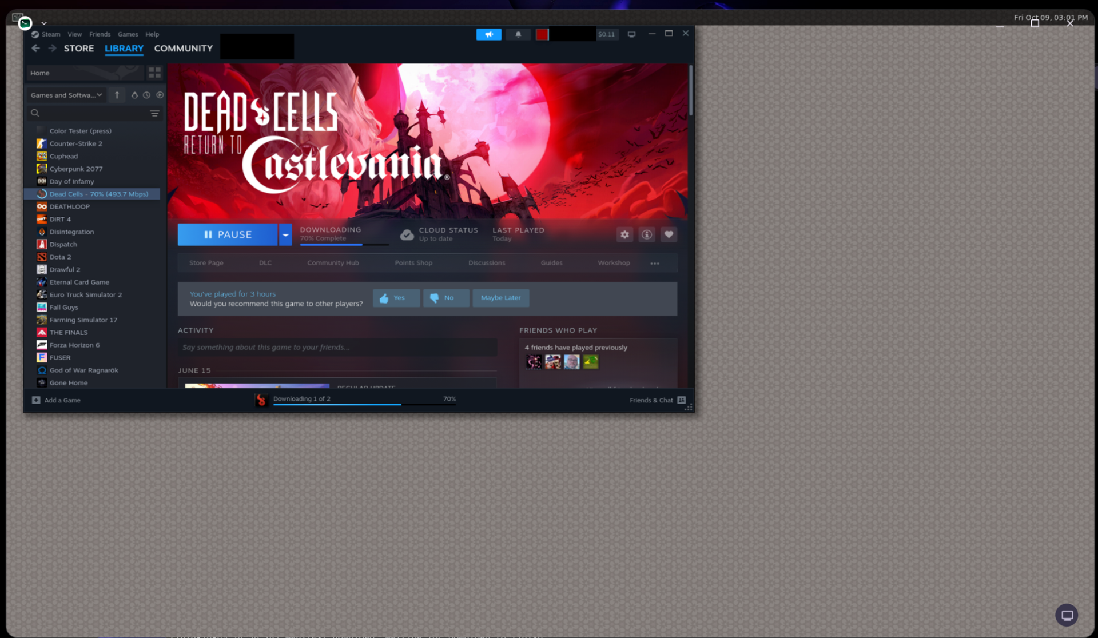
Task: Click the activity comment input field
Action: pyautogui.click(x=337, y=347)
